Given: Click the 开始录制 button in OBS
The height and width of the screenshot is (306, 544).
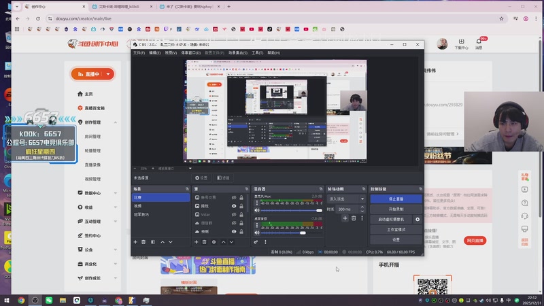Looking at the screenshot, I should [396, 209].
